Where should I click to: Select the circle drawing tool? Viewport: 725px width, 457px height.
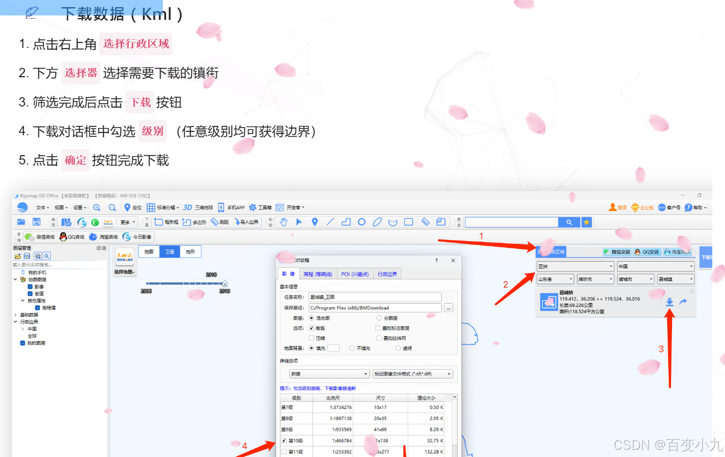(x=362, y=222)
